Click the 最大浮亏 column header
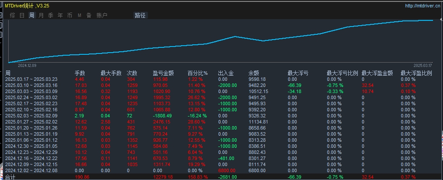 tap(298, 73)
